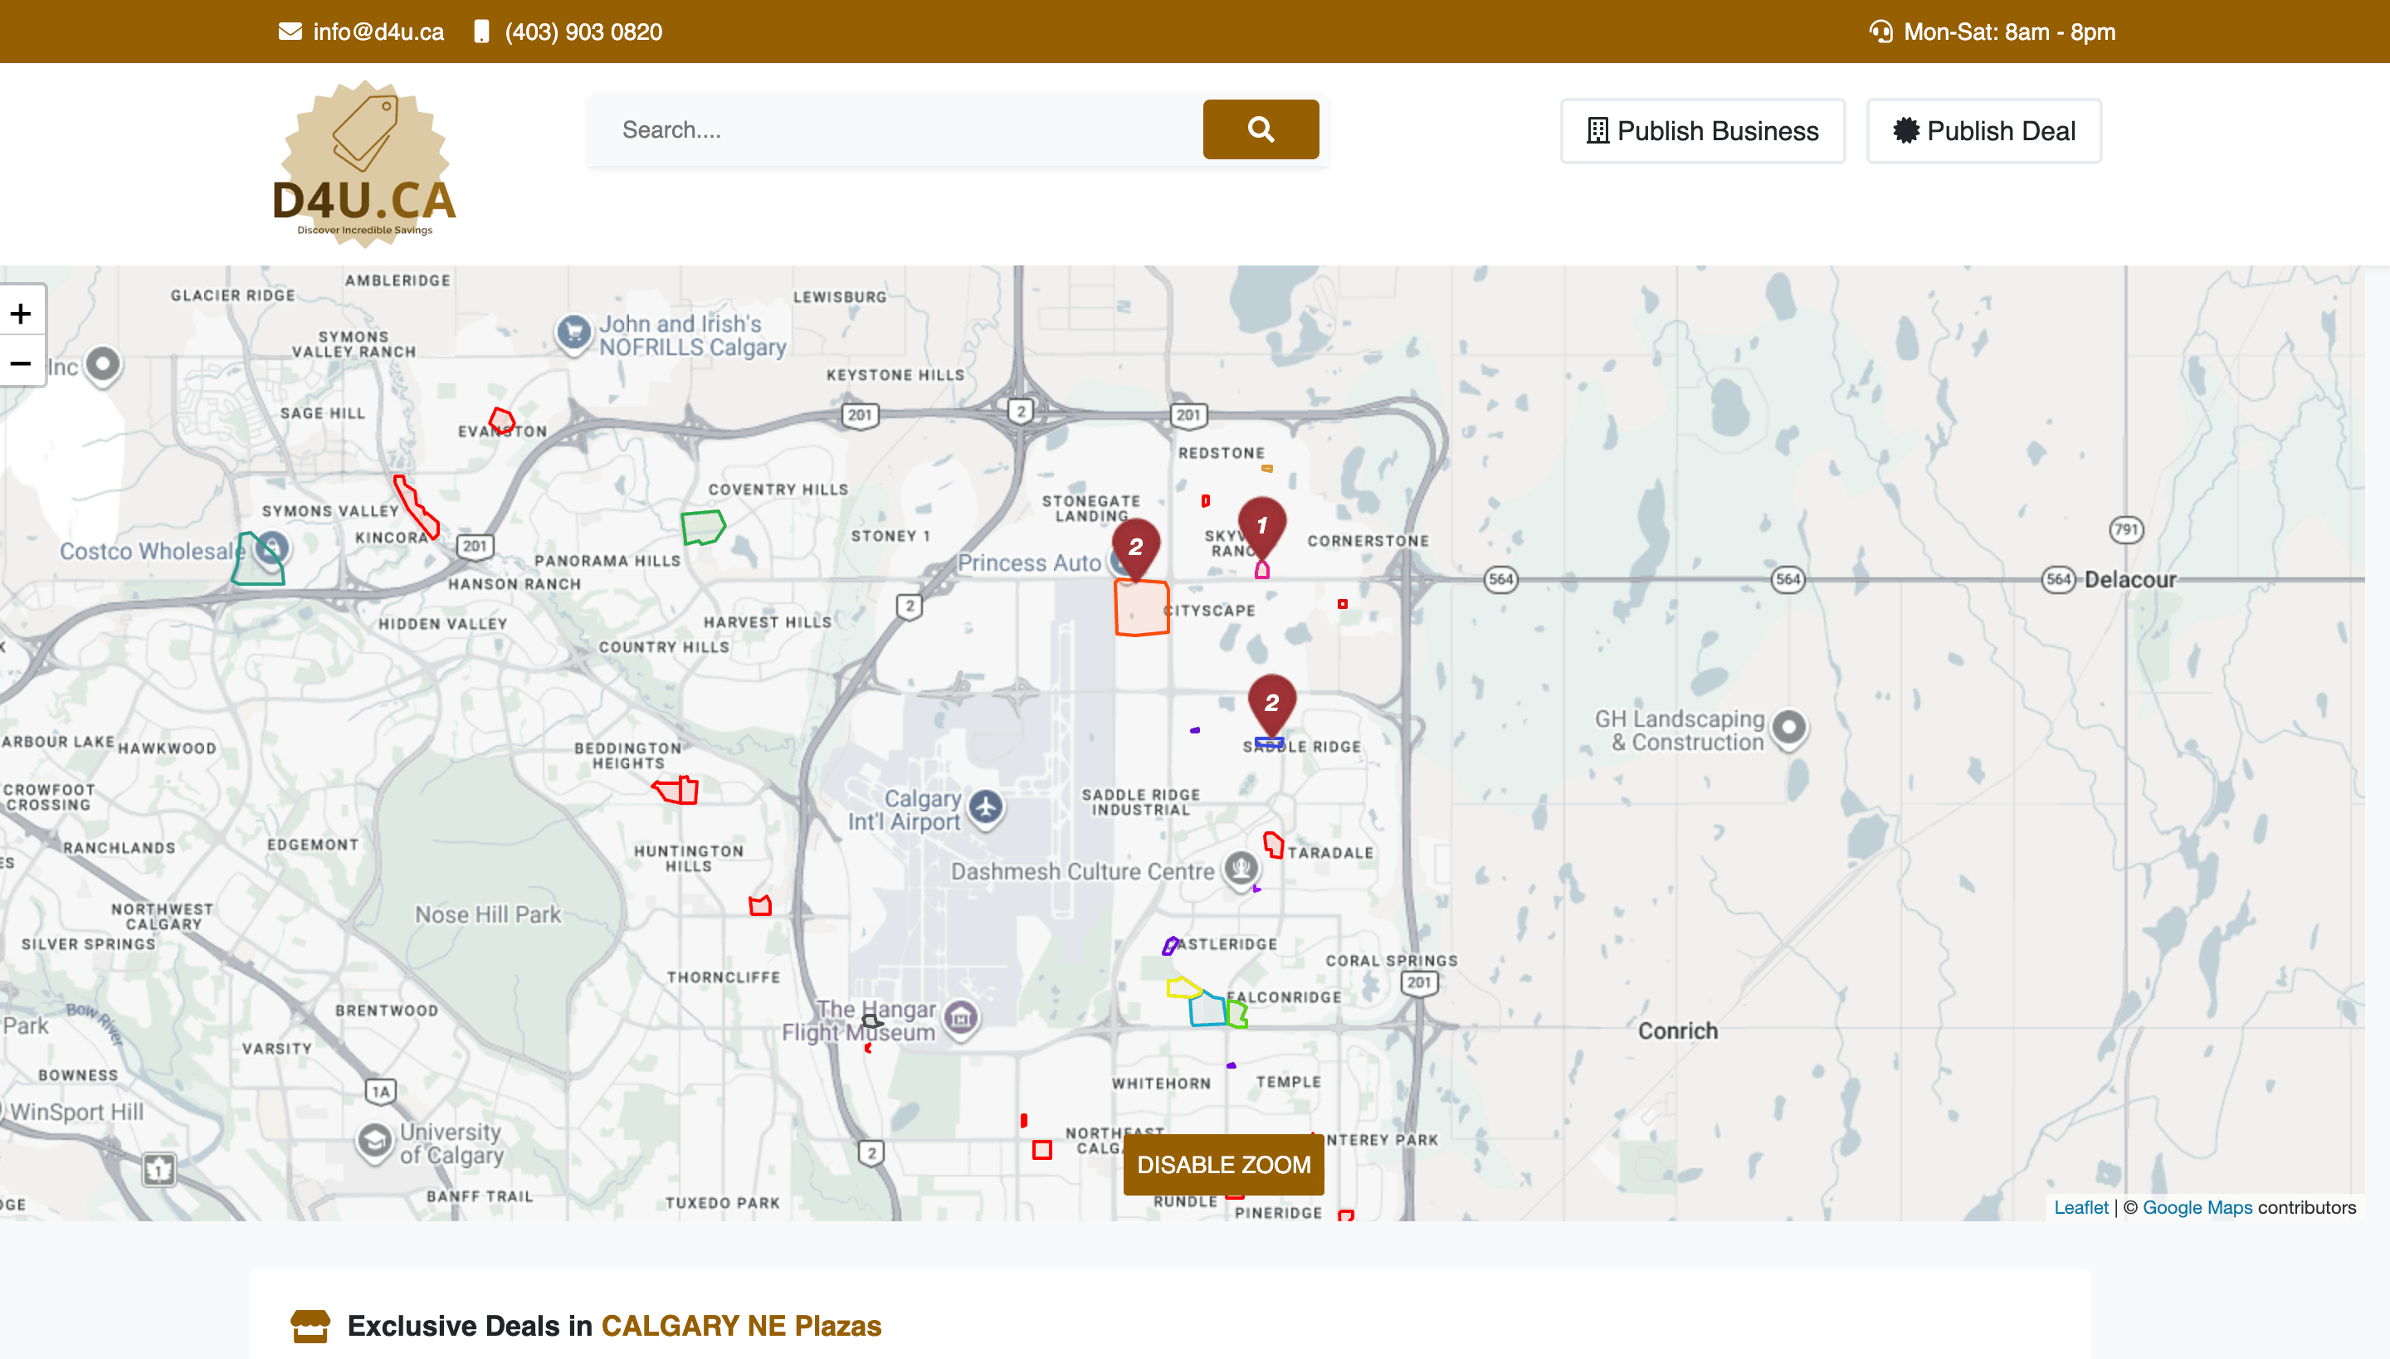
Task: Zoom in on the map
Action: point(22,313)
